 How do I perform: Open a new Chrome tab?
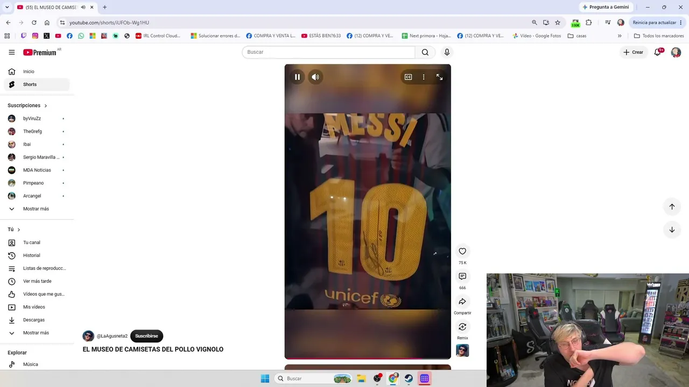(x=104, y=7)
